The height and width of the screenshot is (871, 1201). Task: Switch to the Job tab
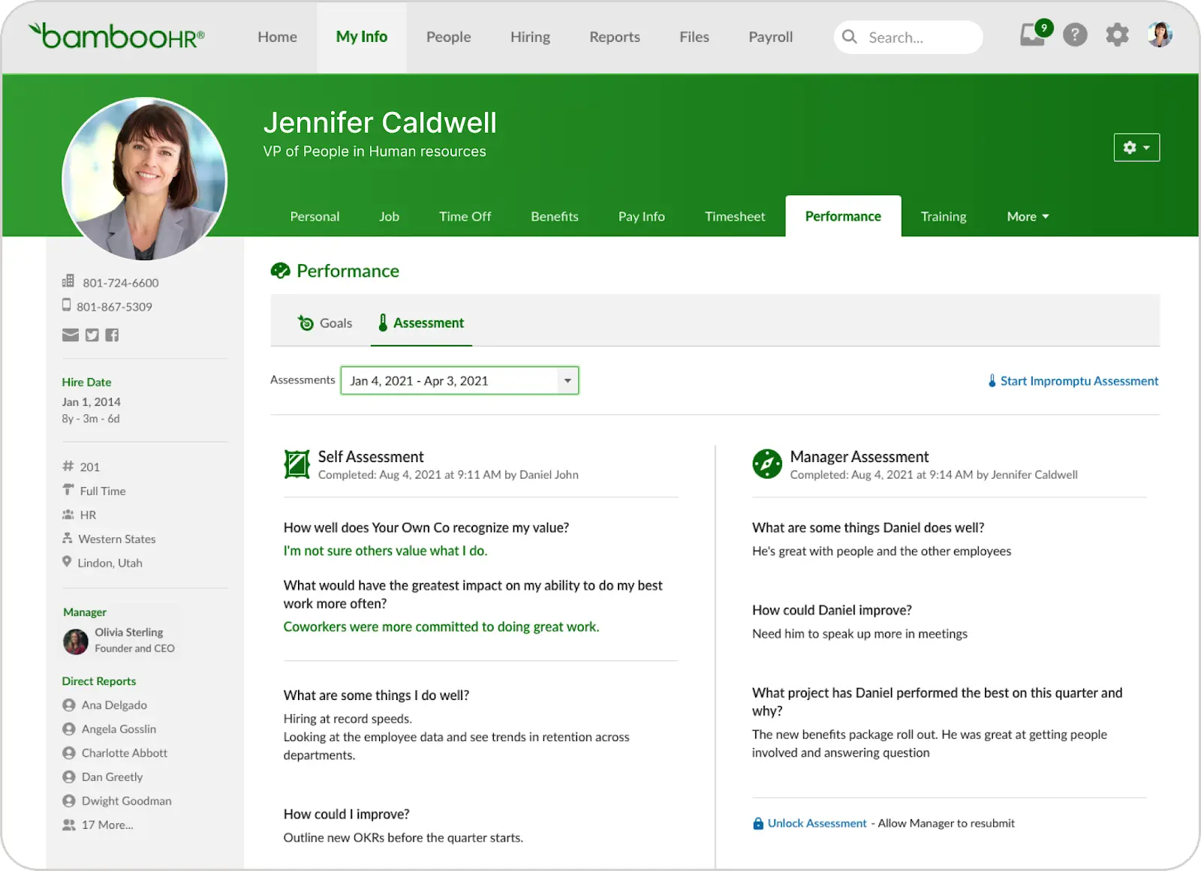click(x=389, y=217)
